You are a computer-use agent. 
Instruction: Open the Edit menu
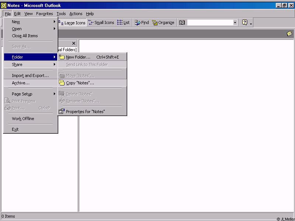(17, 14)
